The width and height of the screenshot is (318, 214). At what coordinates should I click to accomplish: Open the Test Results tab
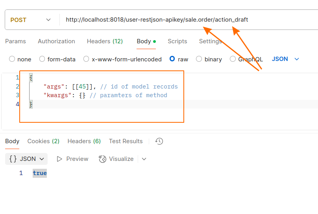point(126,141)
